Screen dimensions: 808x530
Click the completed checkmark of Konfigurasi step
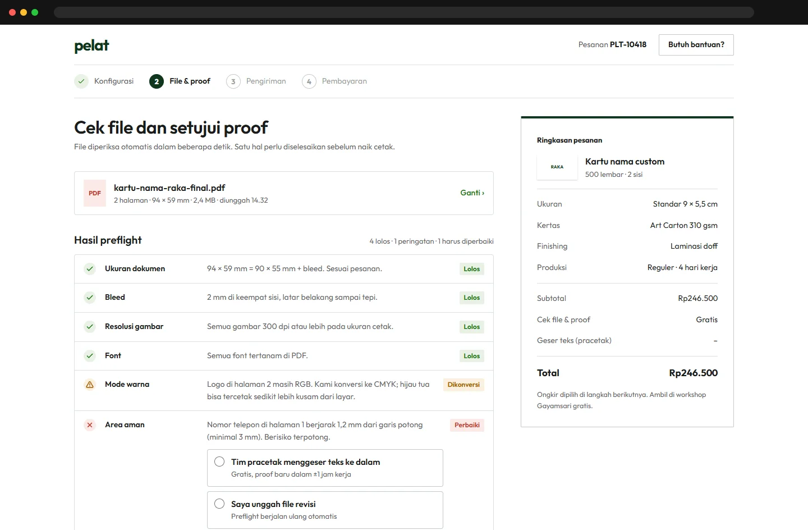pyautogui.click(x=81, y=81)
